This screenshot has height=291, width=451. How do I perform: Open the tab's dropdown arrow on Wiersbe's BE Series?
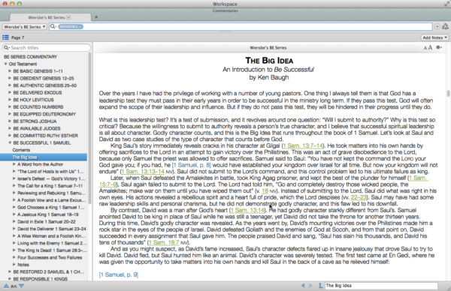coord(68,17)
